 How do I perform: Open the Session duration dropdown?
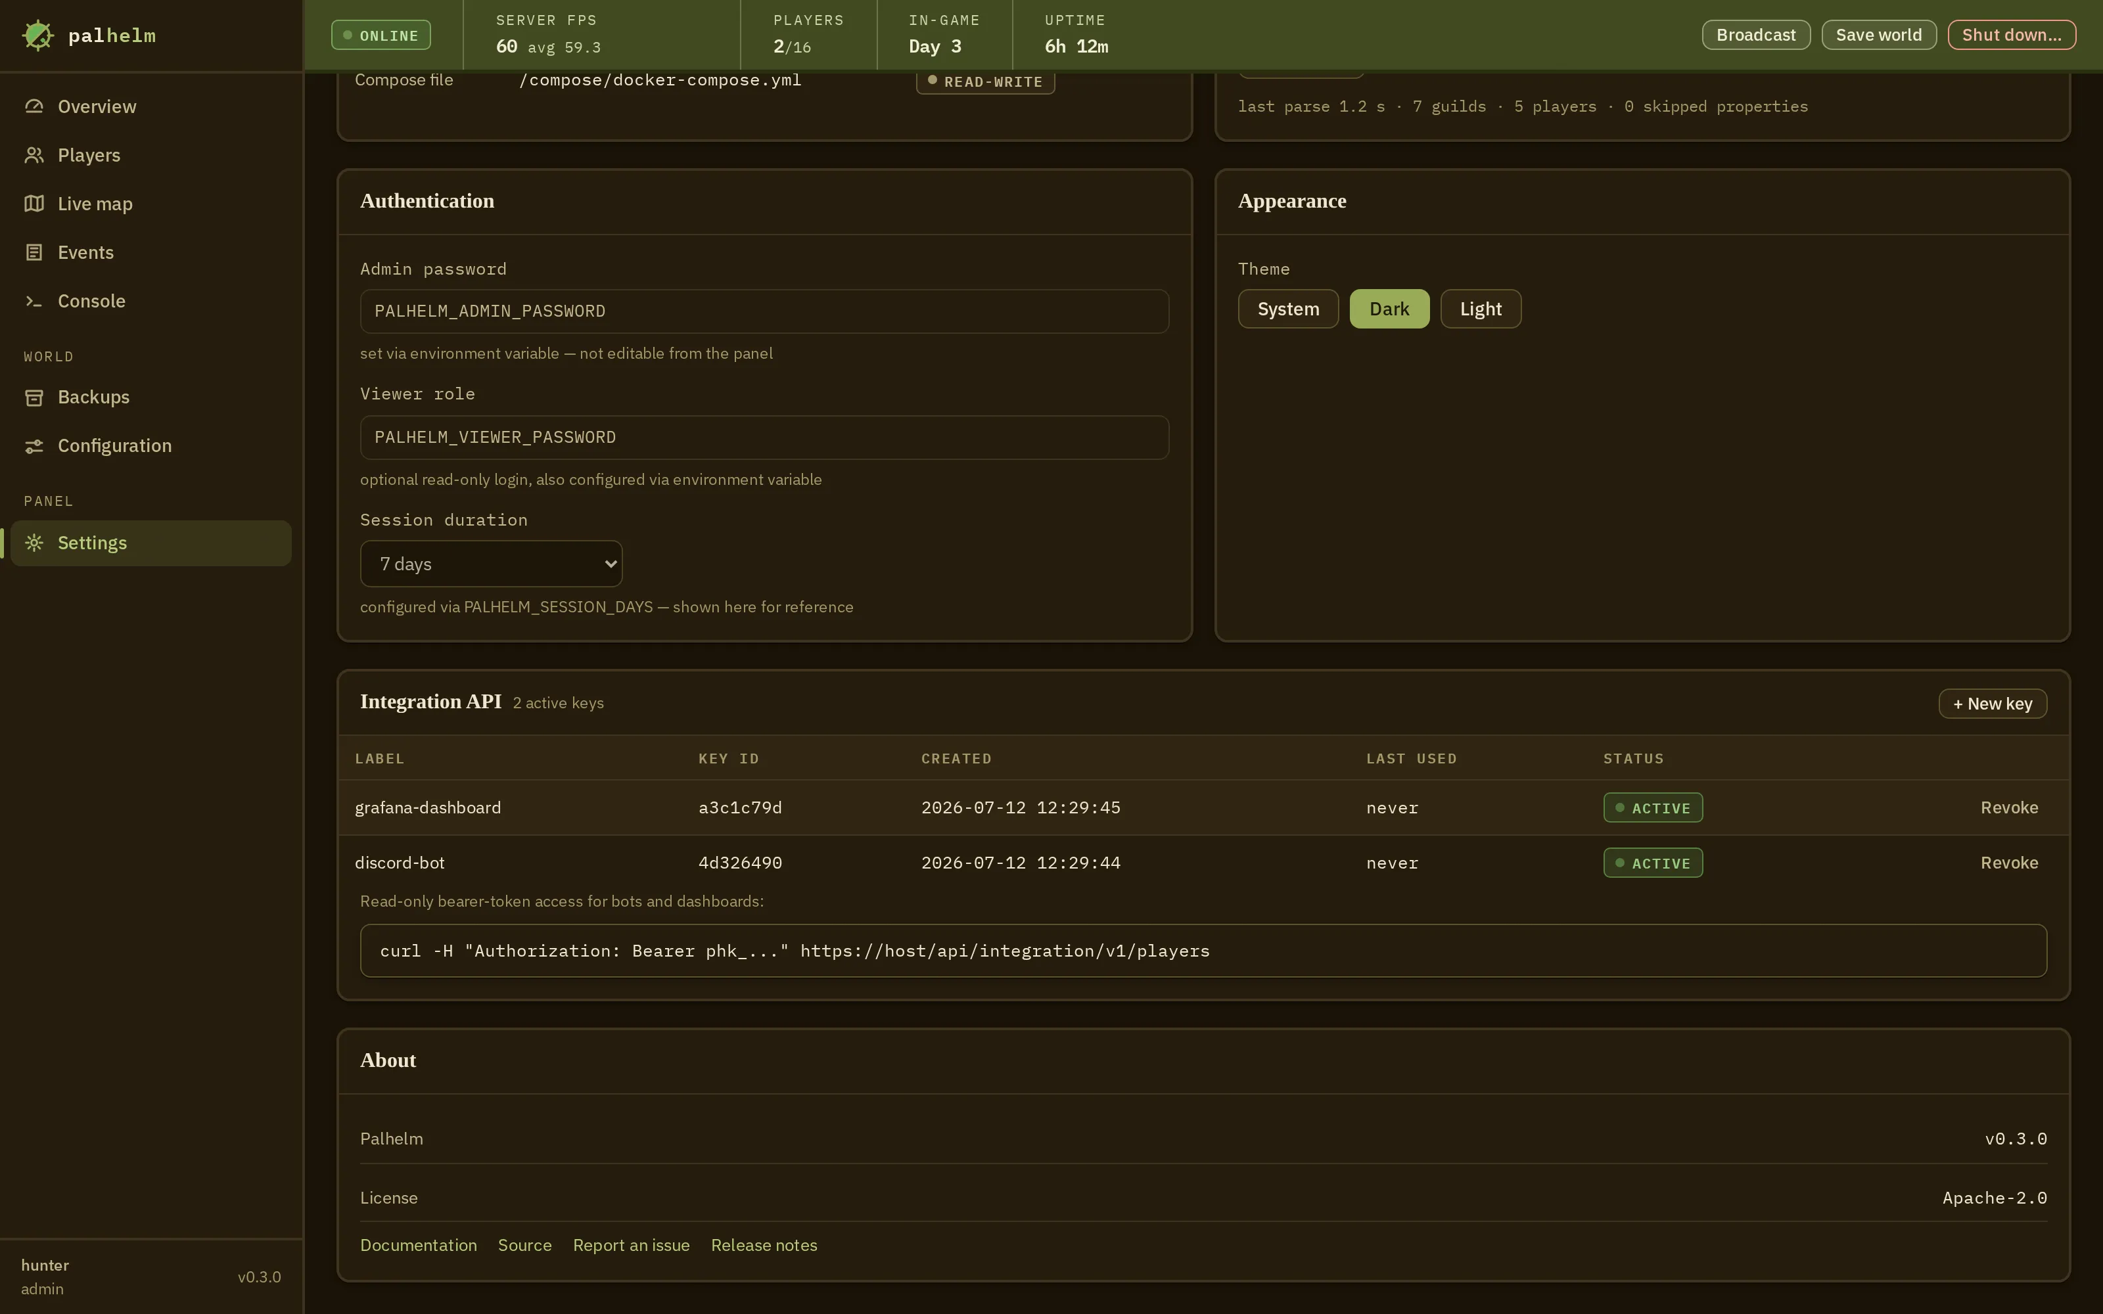click(x=491, y=564)
